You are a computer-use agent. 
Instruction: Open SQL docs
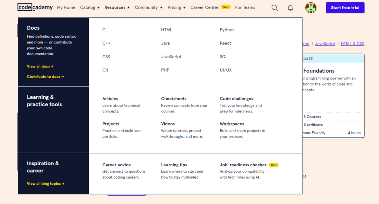coord(224,57)
